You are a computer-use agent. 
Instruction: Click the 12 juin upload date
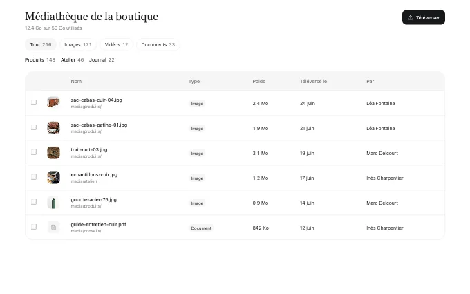pyautogui.click(x=308, y=228)
